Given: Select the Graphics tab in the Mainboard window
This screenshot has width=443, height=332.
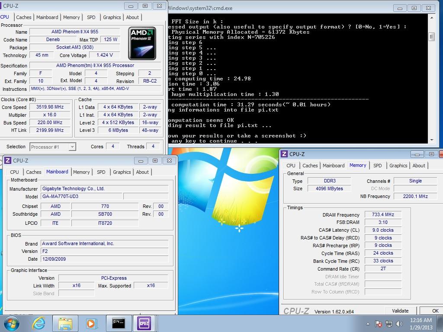Looking at the screenshot, I should (122, 172).
